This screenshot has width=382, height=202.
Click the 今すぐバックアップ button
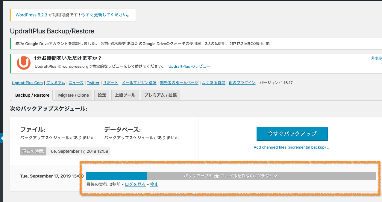tap(292, 134)
